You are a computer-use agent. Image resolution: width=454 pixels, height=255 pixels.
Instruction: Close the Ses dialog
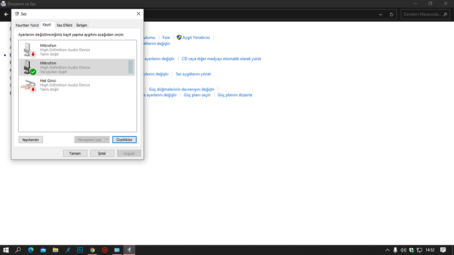(138, 14)
